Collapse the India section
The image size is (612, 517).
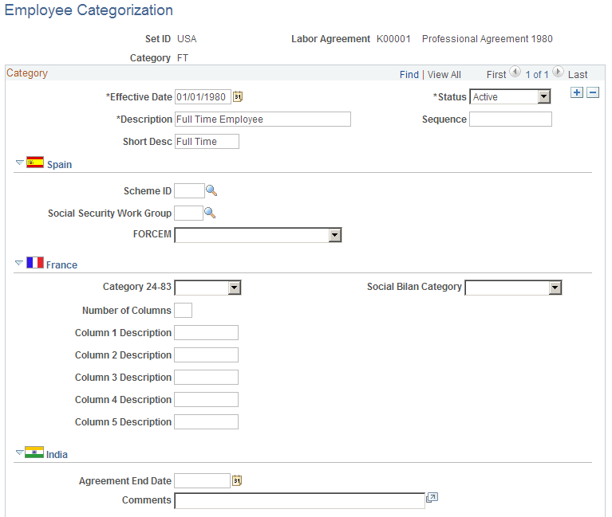coord(19,452)
